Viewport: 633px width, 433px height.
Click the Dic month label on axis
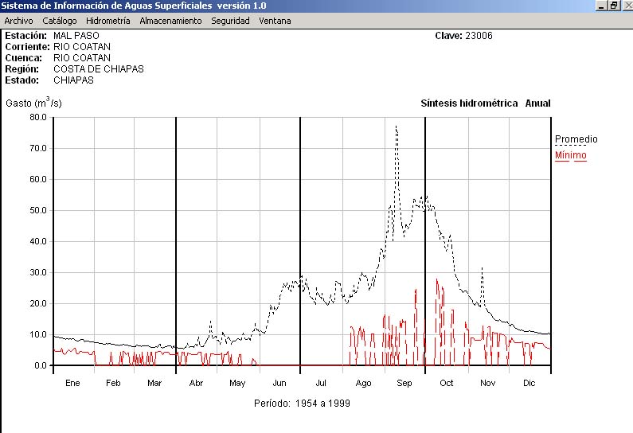coord(529,383)
